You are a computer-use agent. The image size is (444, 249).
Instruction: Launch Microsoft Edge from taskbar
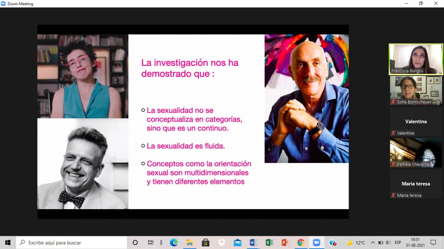click(x=174, y=242)
